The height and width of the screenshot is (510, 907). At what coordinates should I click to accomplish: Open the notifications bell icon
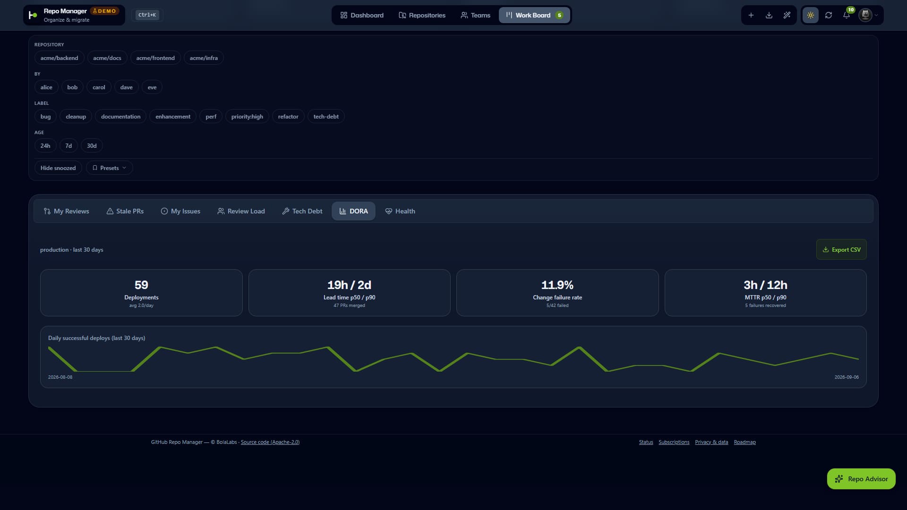tap(847, 15)
